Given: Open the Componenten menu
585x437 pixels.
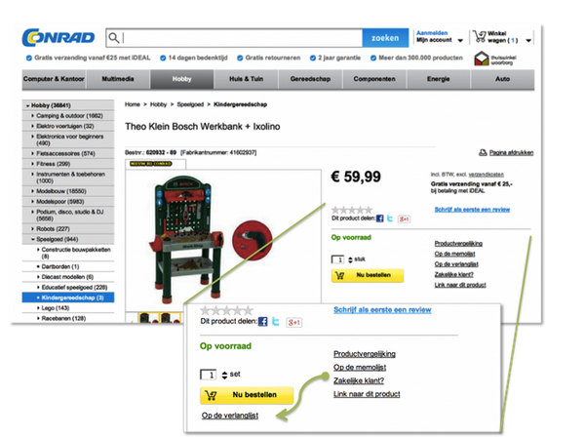Looking at the screenshot, I should pyautogui.click(x=374, y=79).
